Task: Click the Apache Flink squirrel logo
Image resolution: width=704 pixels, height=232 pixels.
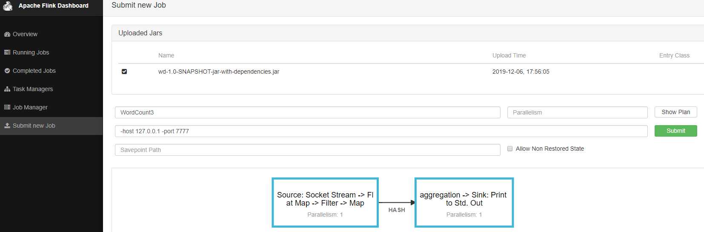Action: pyautogui.click(x=8, y=6)
